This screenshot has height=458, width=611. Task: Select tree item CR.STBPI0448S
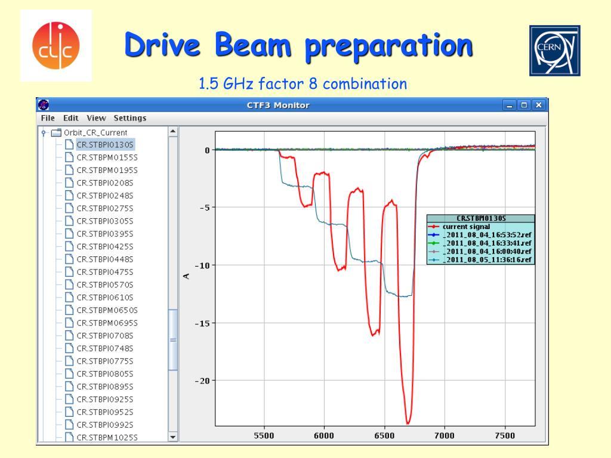105,259
